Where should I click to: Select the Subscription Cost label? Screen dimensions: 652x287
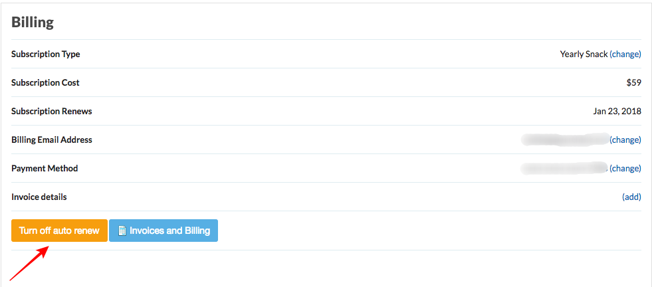(45, 83)
